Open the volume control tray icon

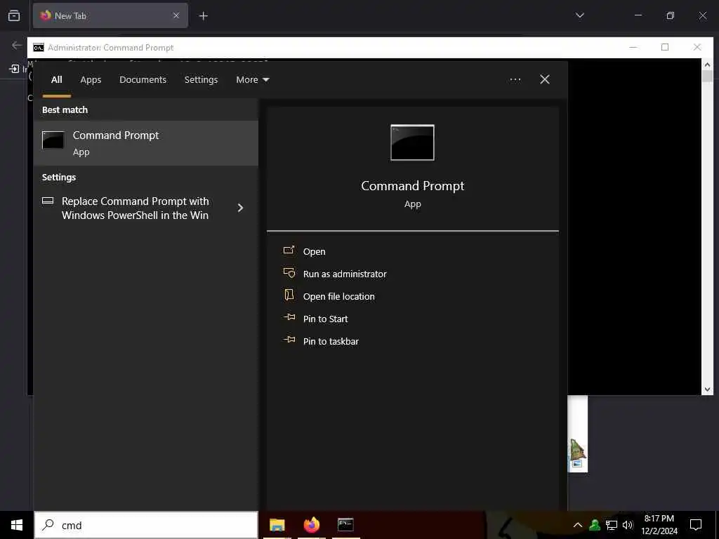(628, 525)
